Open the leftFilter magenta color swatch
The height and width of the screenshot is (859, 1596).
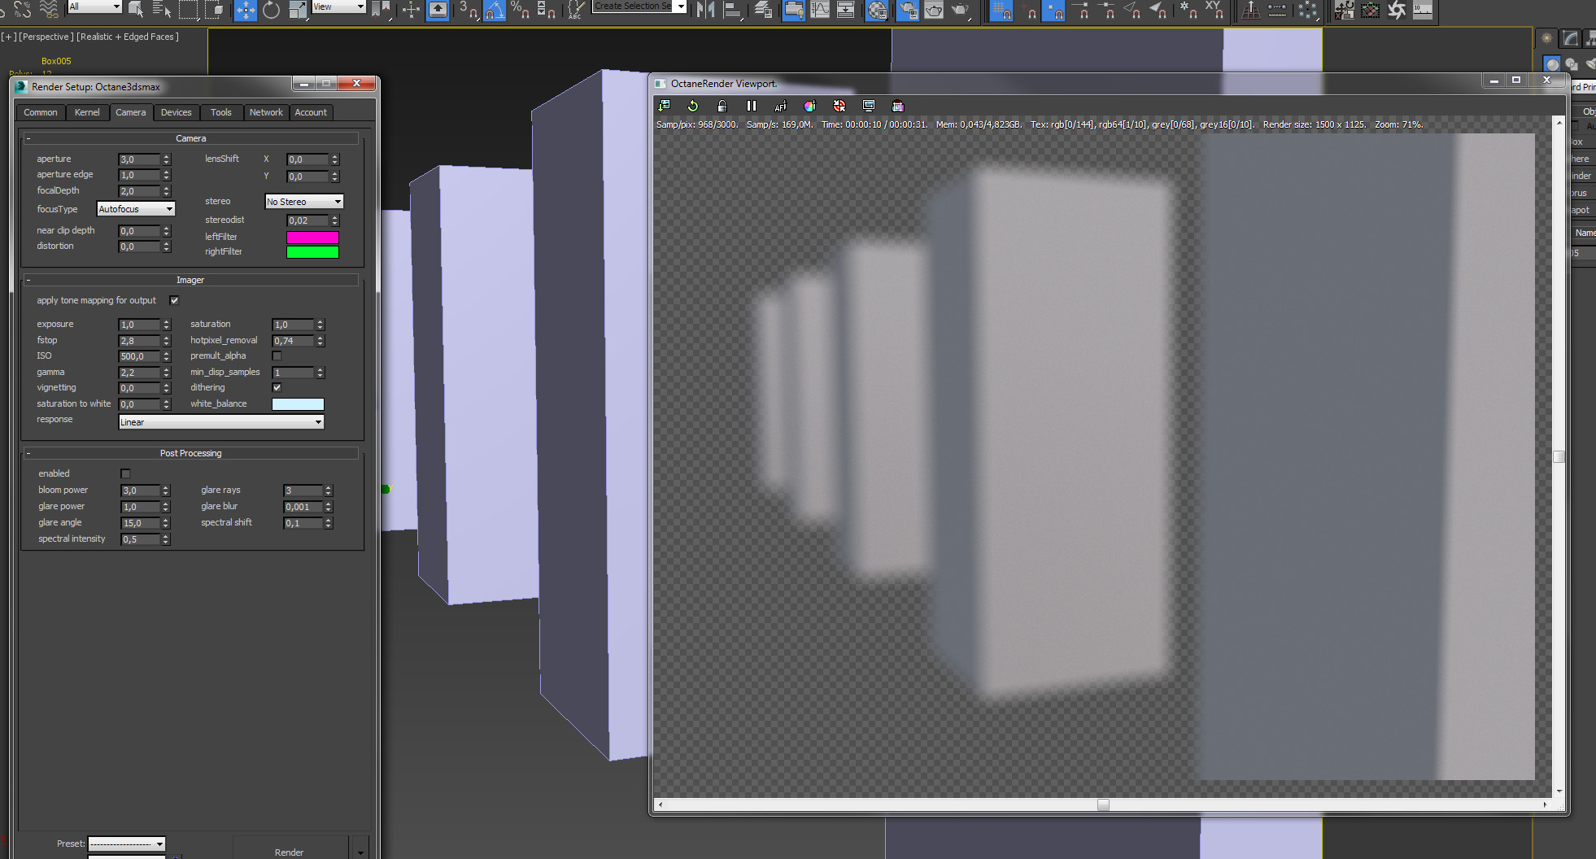coord(312,237)
